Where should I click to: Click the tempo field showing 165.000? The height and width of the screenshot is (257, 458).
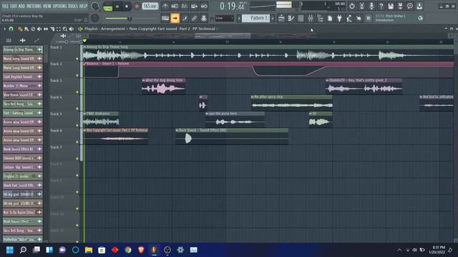pos(150,6)
